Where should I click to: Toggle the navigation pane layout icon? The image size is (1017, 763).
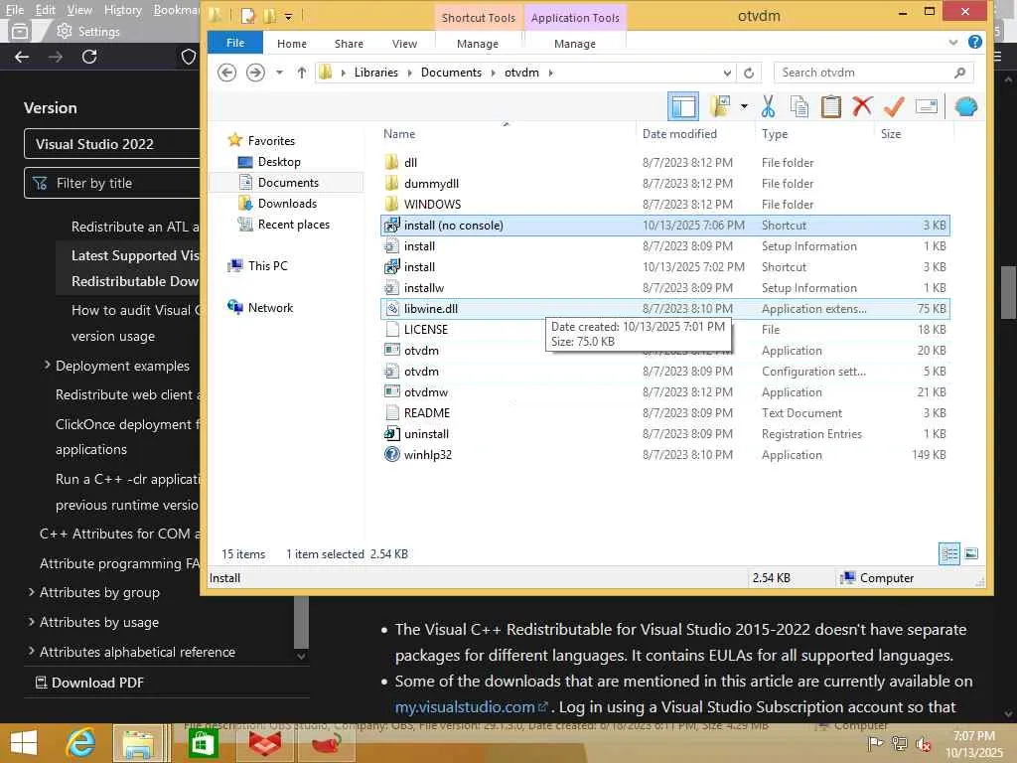tap(683, 106)
